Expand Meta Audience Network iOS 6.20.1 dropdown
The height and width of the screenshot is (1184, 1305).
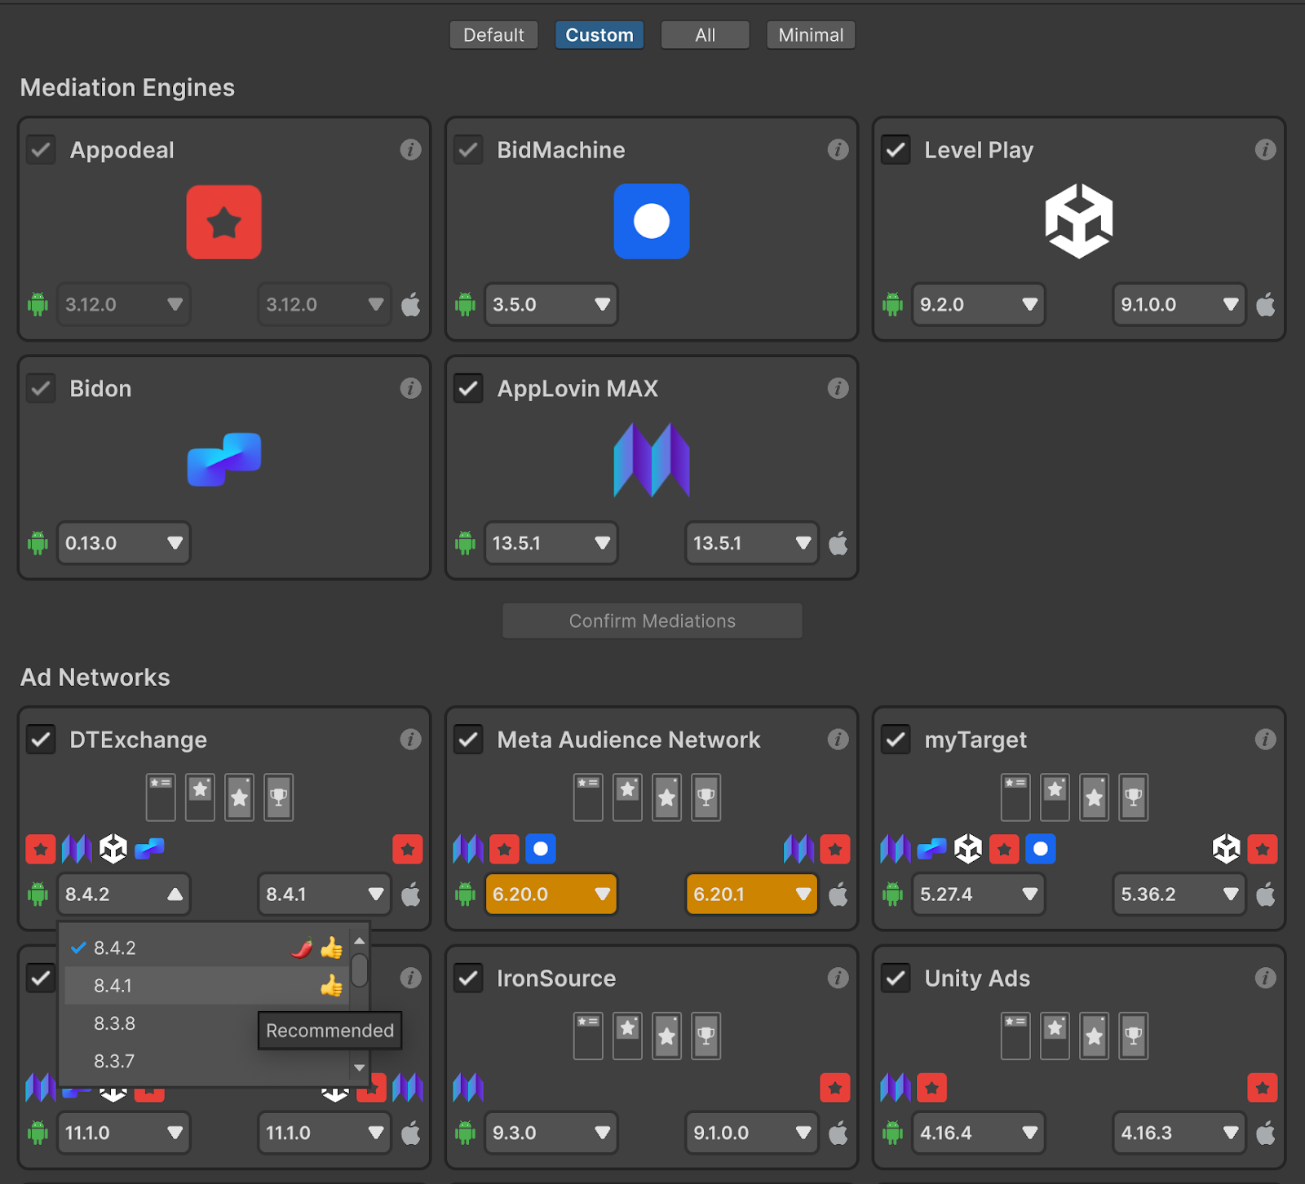click(751, 895)
